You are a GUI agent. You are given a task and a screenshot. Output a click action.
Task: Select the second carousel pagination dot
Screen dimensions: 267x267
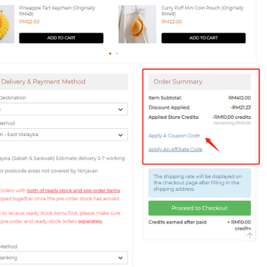coord(117,53)
